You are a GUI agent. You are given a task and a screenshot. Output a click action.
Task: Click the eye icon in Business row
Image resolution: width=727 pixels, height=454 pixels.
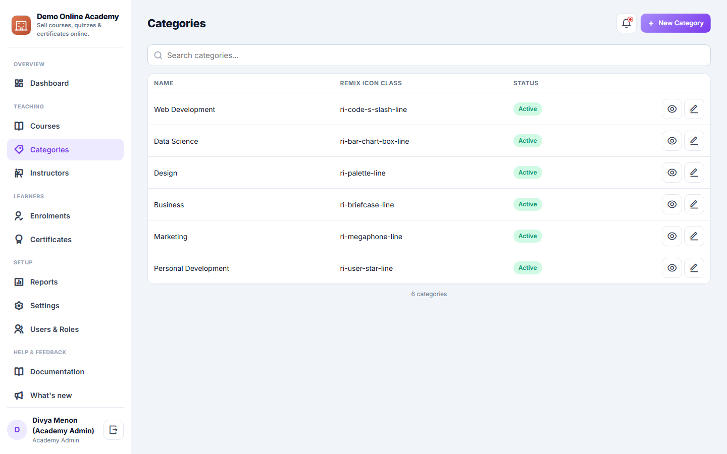[x=672, y=204]
